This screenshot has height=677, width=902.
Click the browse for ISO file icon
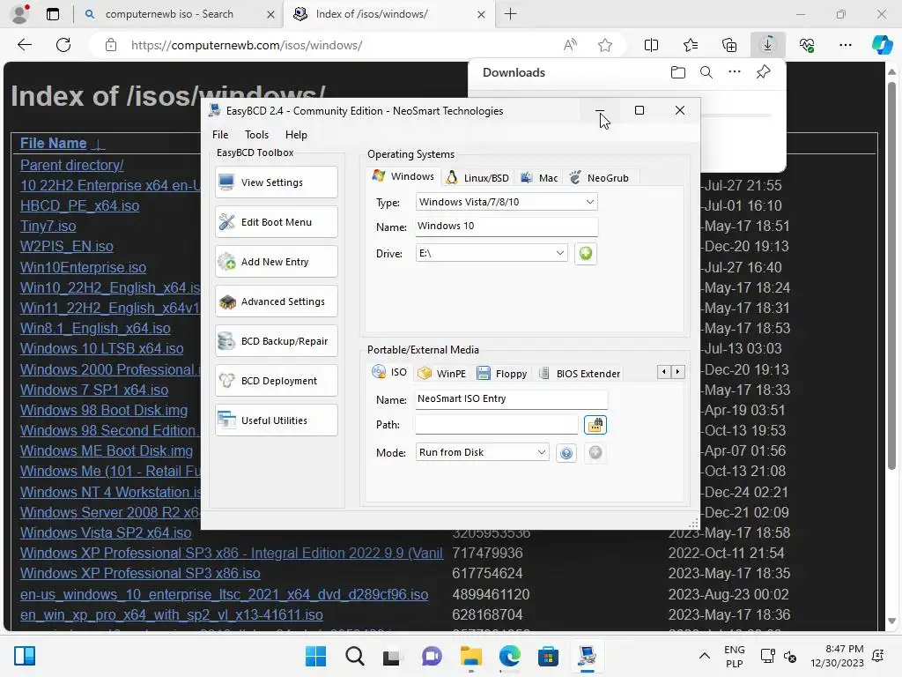click(x=595, y=425)
